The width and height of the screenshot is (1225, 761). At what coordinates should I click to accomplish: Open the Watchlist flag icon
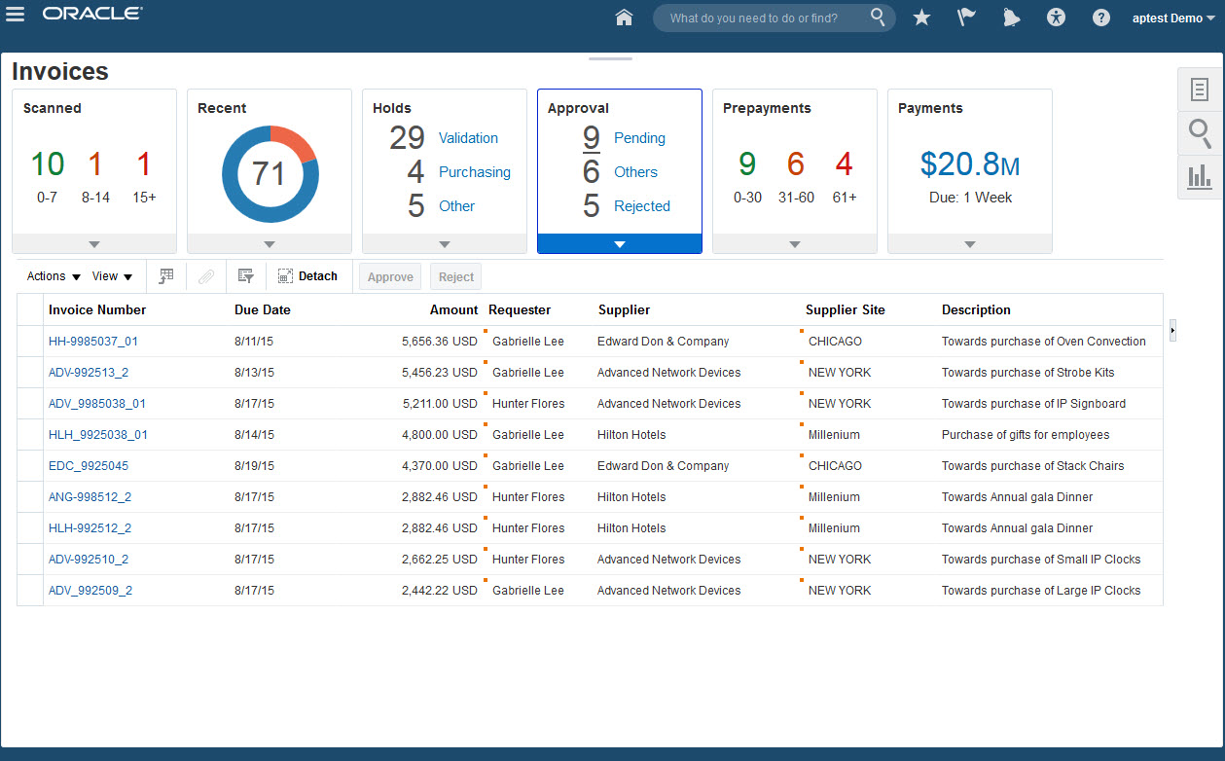(x=966, y=18)
